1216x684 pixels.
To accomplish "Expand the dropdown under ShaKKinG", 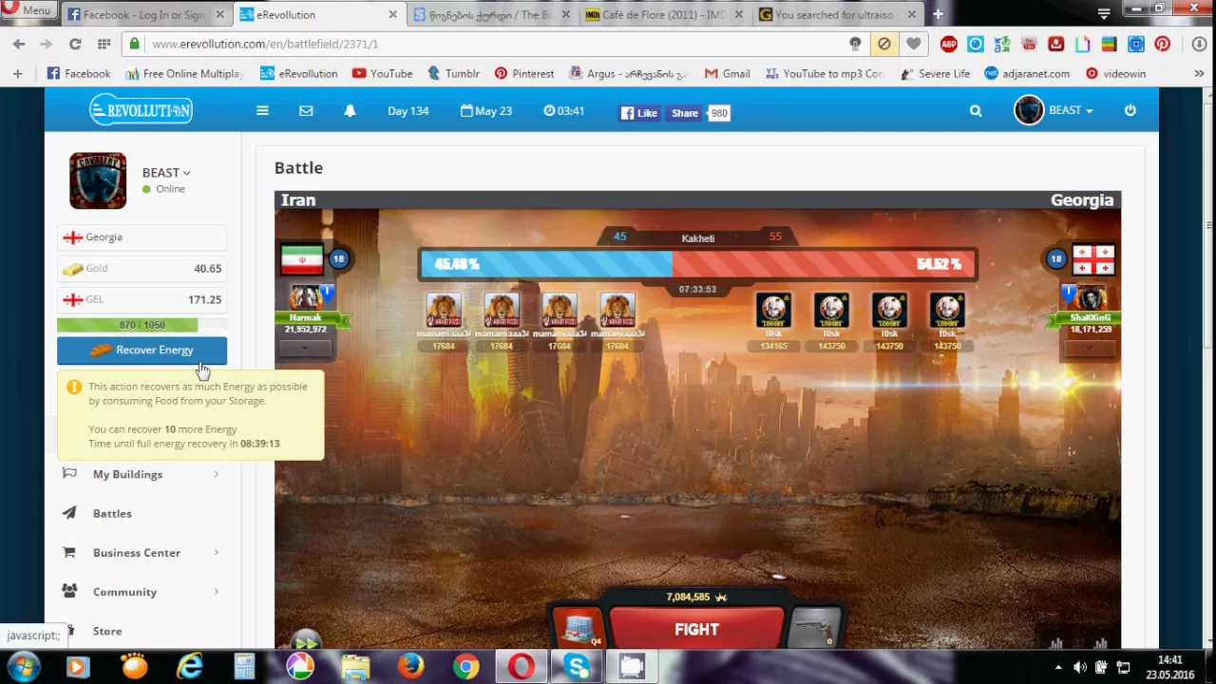I will tap(1090, 349).
